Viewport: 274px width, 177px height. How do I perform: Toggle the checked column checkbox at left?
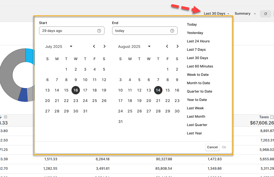pos(6,117)
